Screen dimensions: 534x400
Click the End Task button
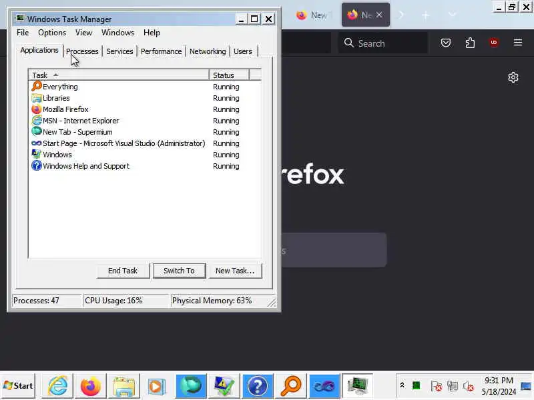pyautogui.click(x=123, y=271)
